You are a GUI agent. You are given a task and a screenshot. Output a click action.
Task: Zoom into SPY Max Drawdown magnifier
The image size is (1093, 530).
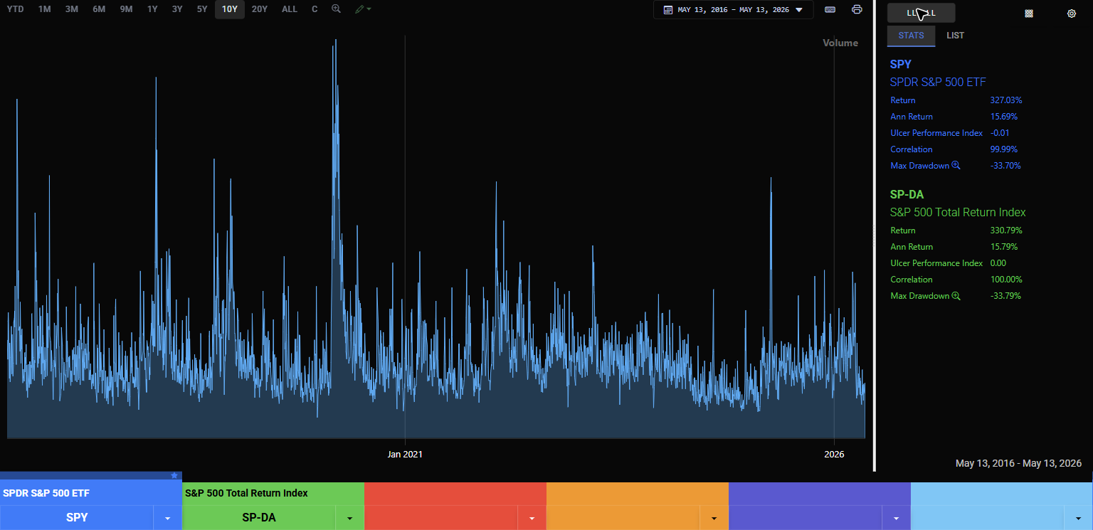(956, 166)
